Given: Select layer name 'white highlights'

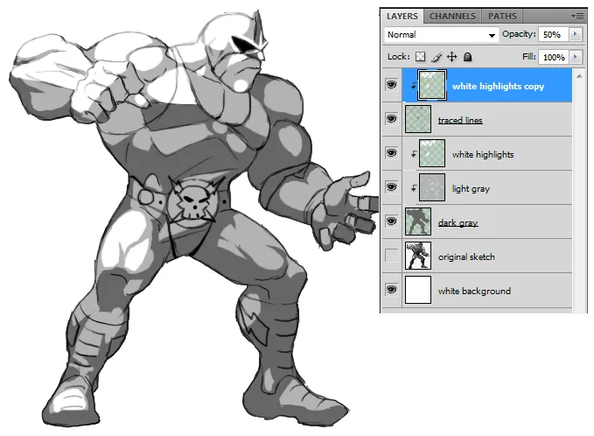Looking at the screenshot, I should (x=483, y=154).
